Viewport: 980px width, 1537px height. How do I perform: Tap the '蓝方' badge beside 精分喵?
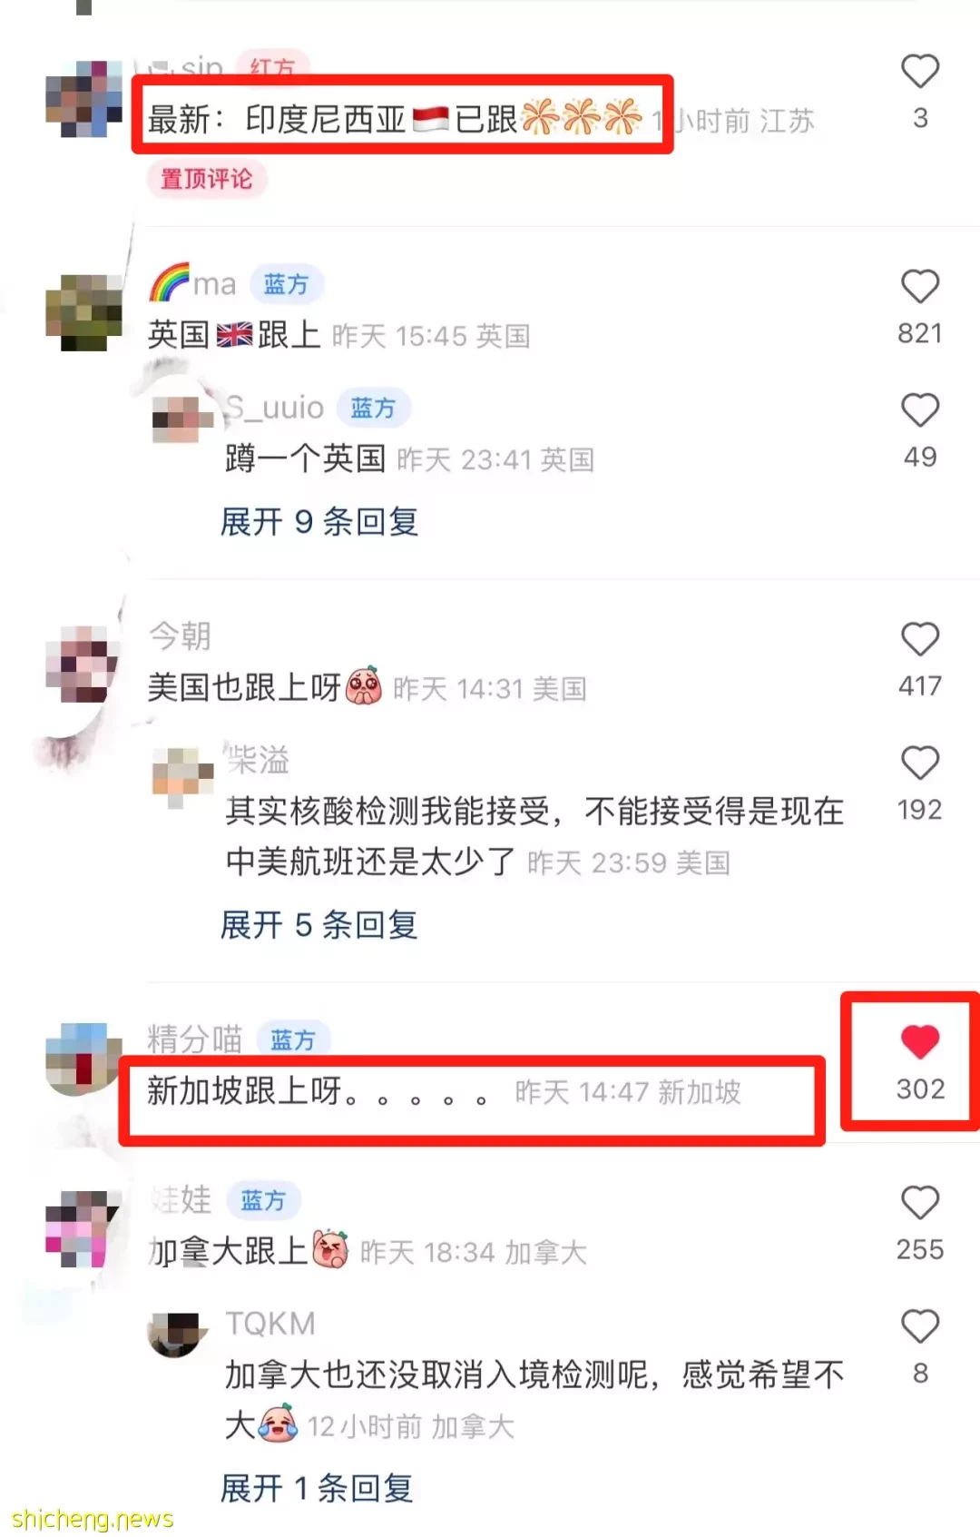(293, 1039)
